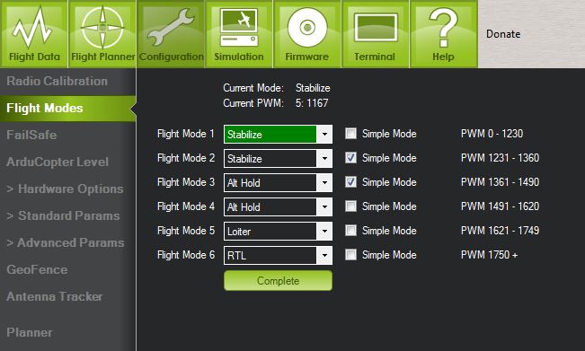Screen dimensions: 585x351
Task: Open Flight Mode 5 Loiter dropdown
Action: [278, 231]
